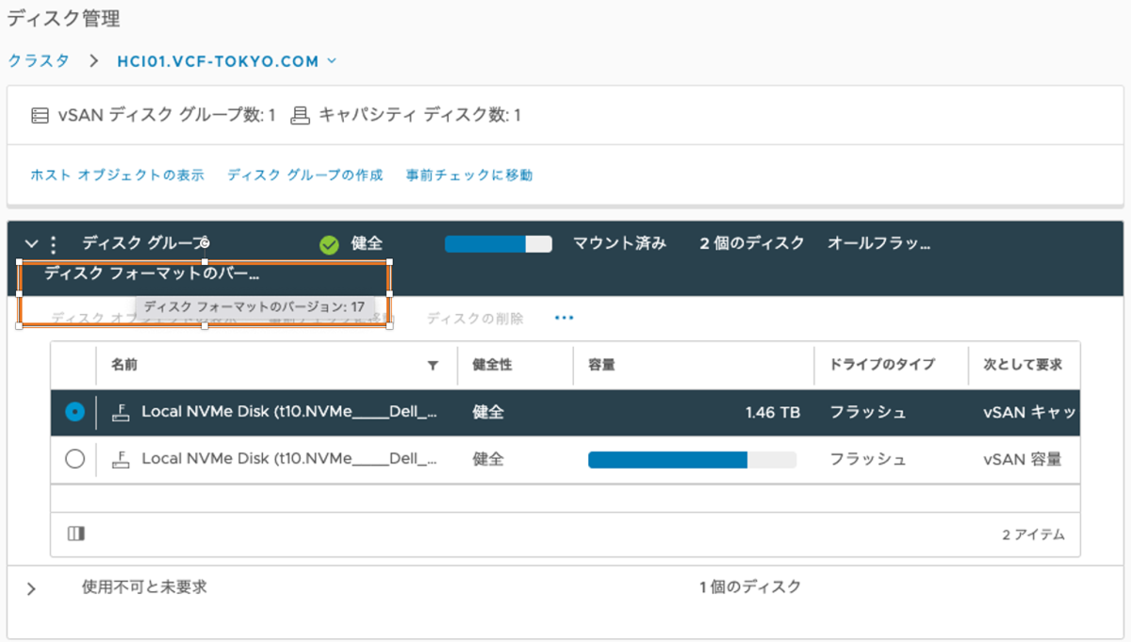Click ホスト オブジェクトの表示 link
The width and height of the screenshot is (1131, 642).
(117, 175)
